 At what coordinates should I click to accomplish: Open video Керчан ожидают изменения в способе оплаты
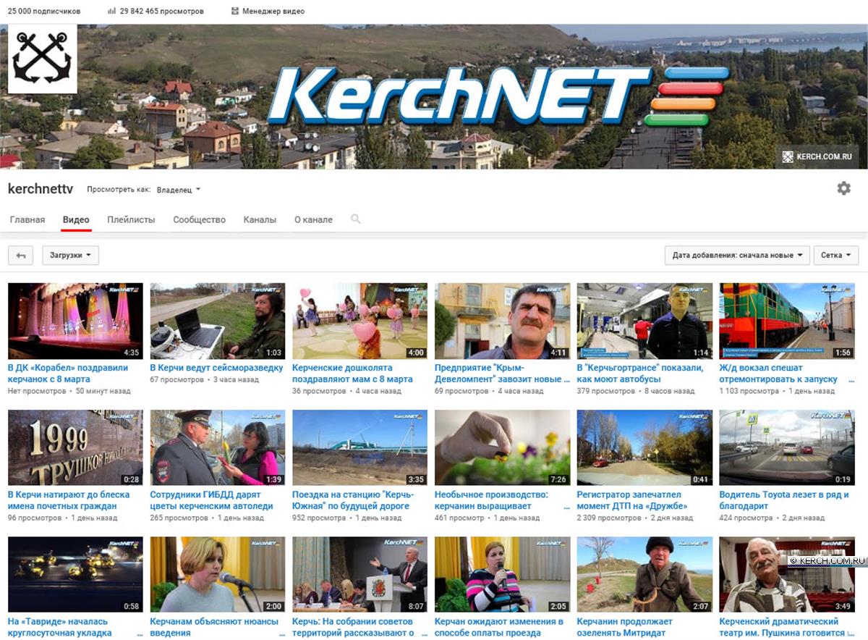coord(499,627)
